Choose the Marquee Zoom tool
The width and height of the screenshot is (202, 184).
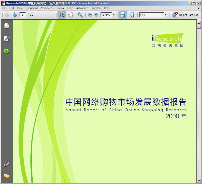click(x=80, y=15)
